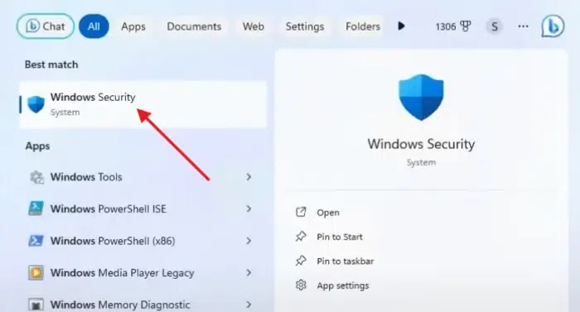Click the Windows PowerShell ISE icon
Image resolution: width=580 pixels, height=312 pixels.
click(36, 209)
